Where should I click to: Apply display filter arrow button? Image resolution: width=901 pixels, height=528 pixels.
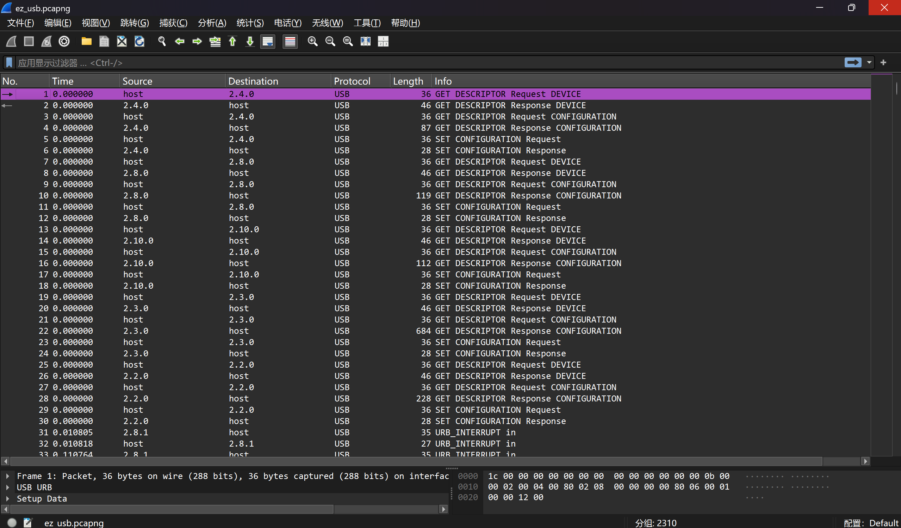coord(853,63)
